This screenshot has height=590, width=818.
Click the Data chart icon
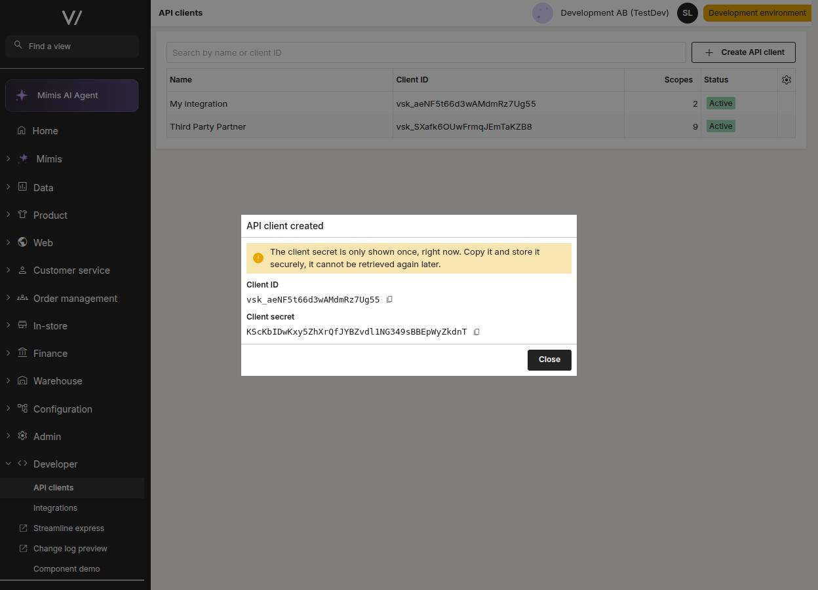tap(22, 187)
